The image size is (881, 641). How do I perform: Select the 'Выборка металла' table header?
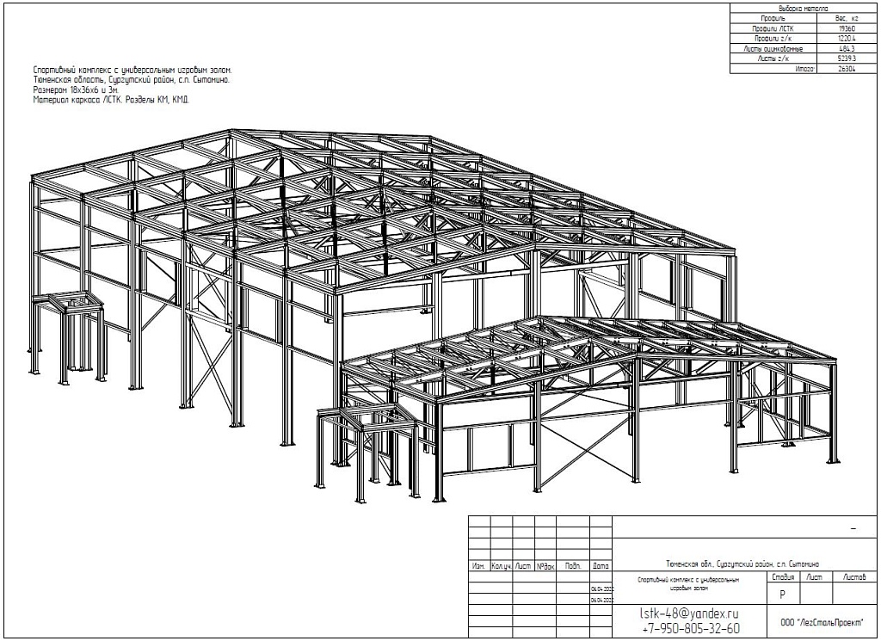tap(804, 7)
